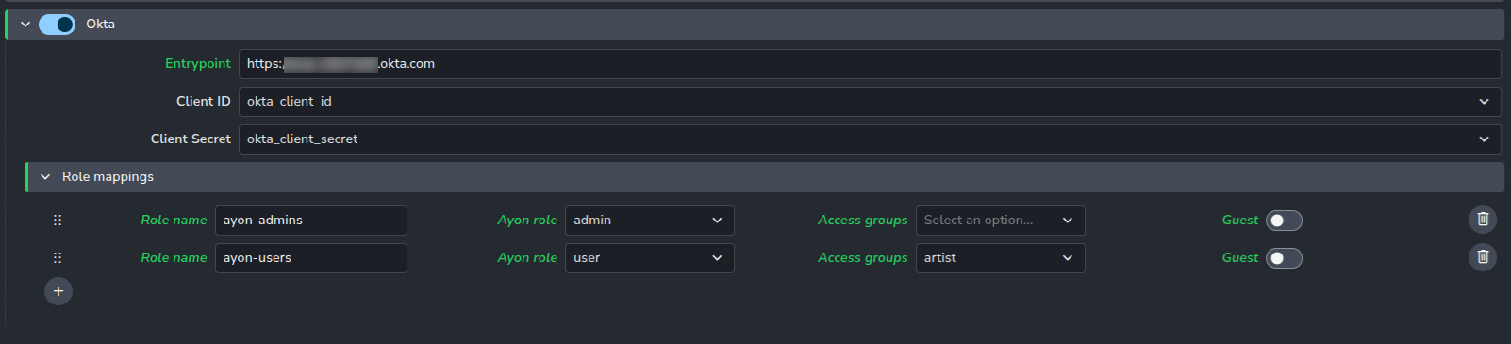Edit the ayon-users role name field
The height and width of the screenshot is (344, 1511).
coord(311,258)
